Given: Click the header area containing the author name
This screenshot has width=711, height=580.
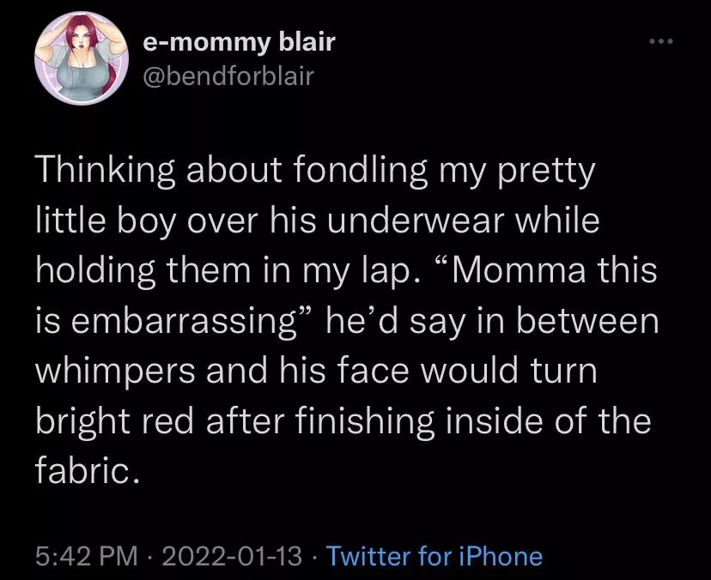Looking at the screenshot, I should 240,39.
